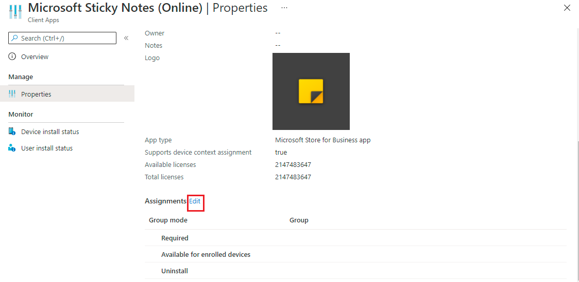579x282 pixels.
Task: Click Edit next to Assignments
Action: tap(195, 201)
